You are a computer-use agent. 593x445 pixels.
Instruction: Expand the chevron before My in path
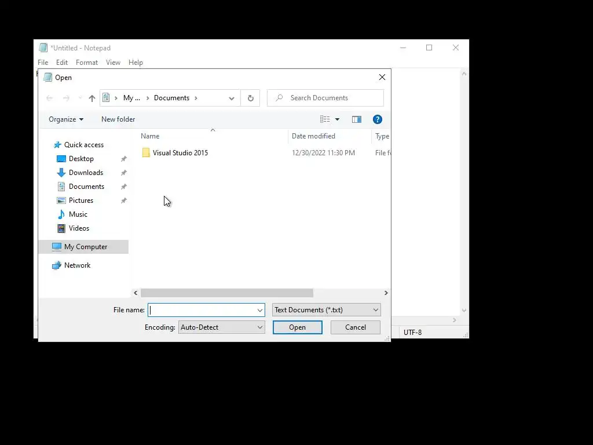(x=116, y=98)
